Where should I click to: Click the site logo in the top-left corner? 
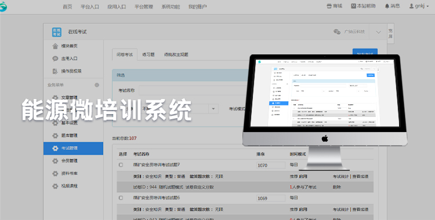tap(3, 6)
